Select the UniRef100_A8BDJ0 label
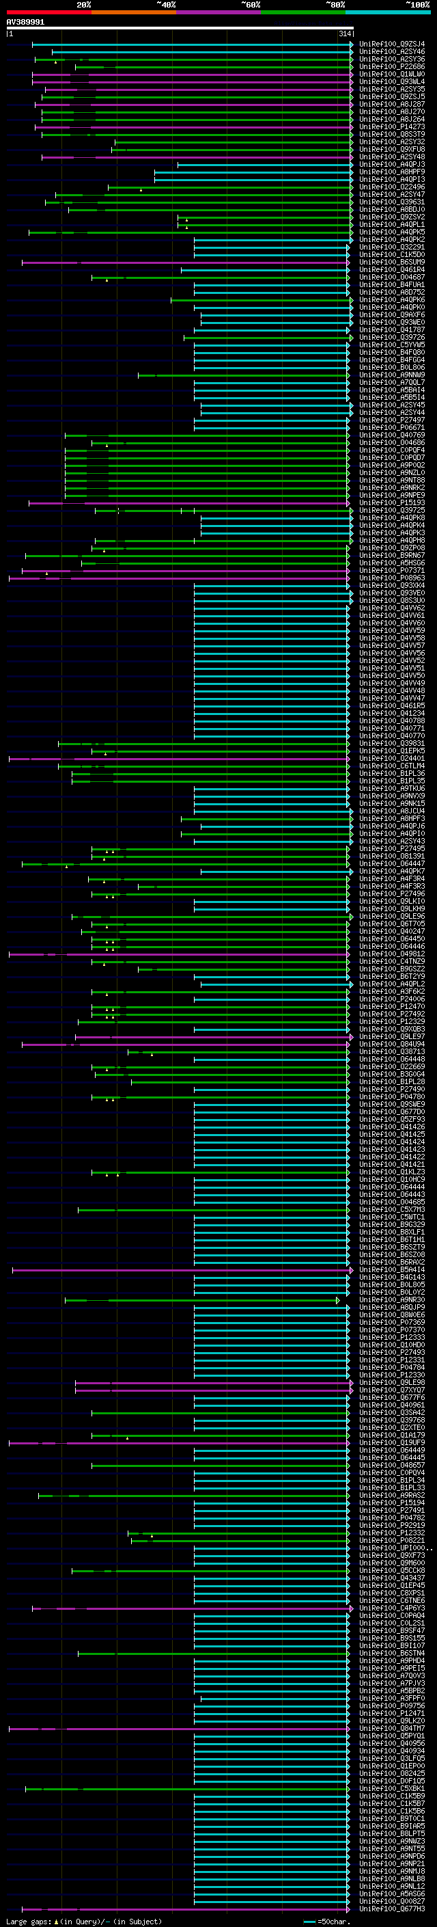This screenshot has width=437, height=1927. [392, 209]
